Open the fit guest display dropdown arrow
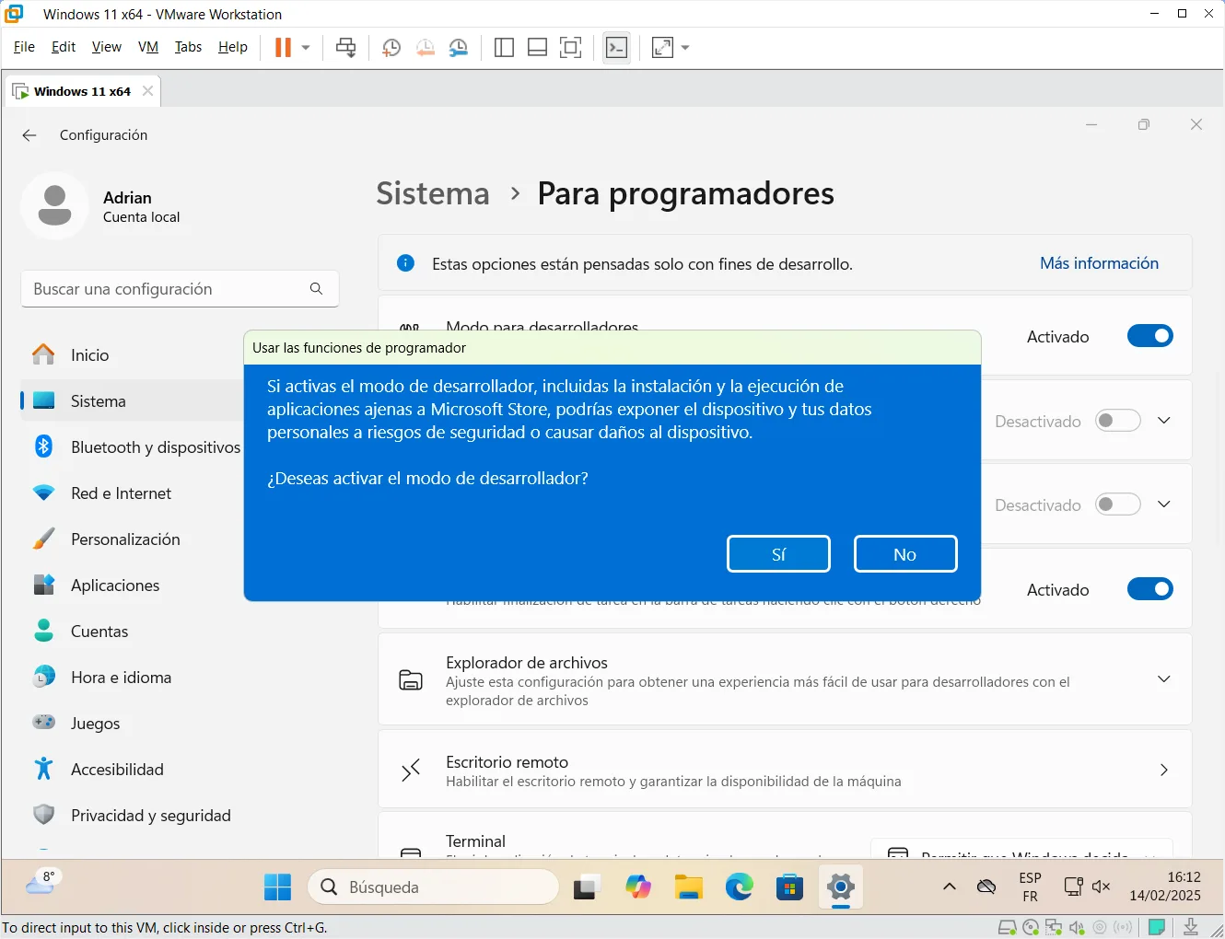This screenshot has height=939, width=1225. pyautogui.click(x=684, y=47)
